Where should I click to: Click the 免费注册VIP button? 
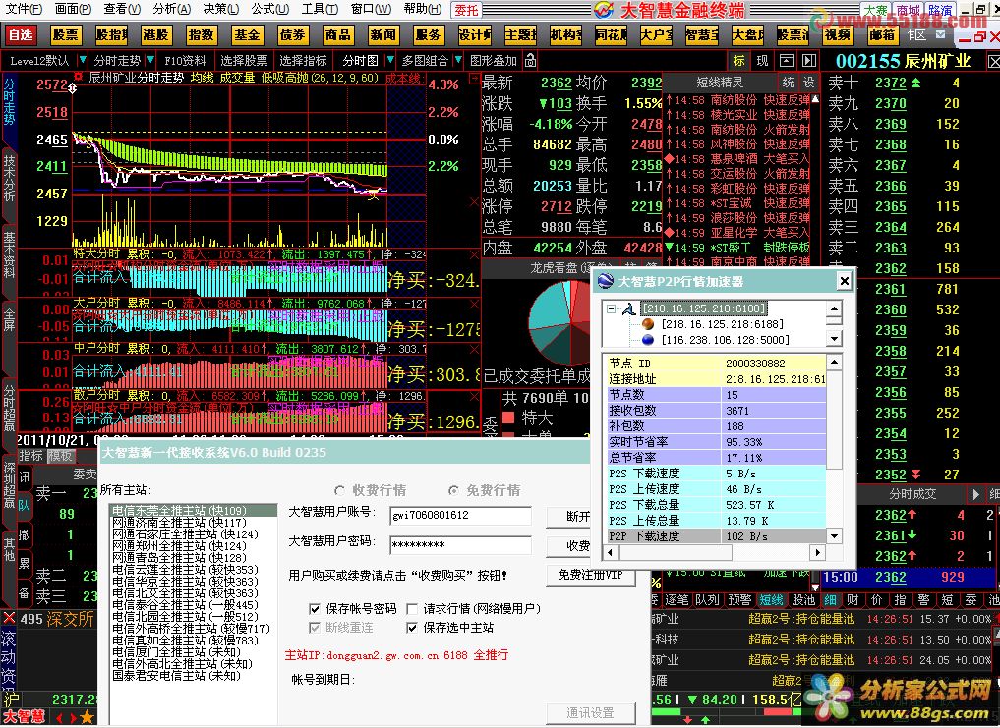[591, 575]
